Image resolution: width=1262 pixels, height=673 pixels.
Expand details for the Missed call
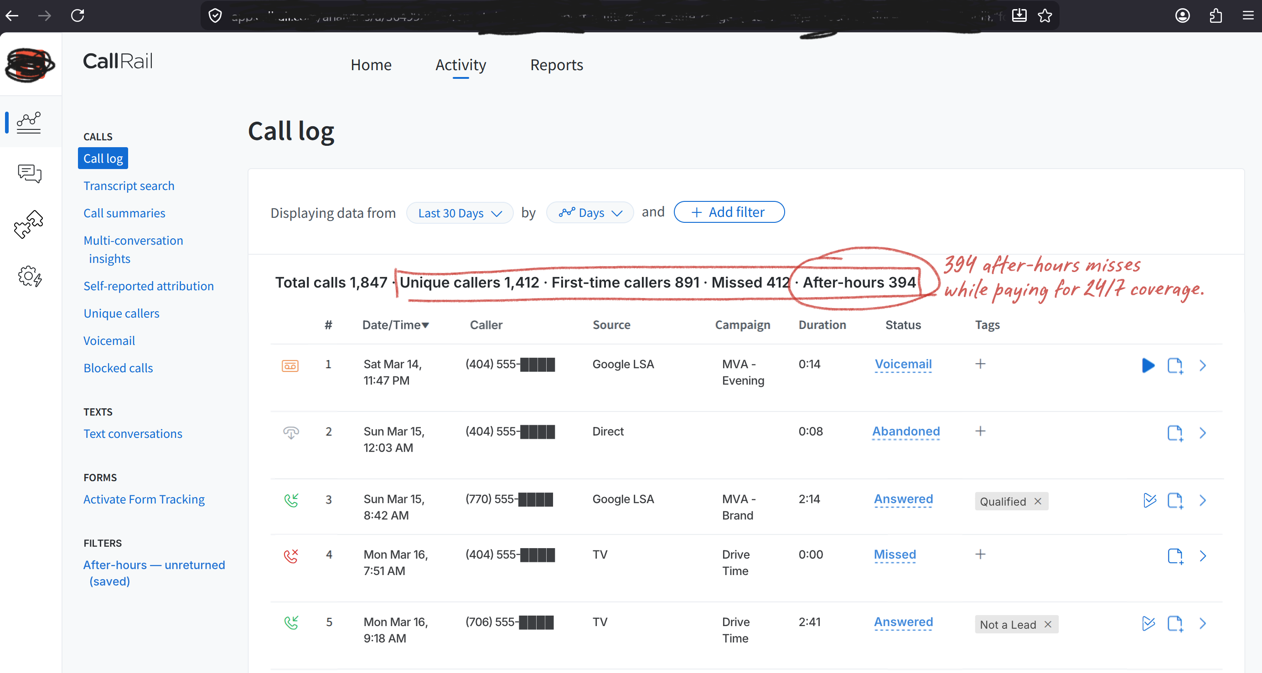pos(1203,555)
